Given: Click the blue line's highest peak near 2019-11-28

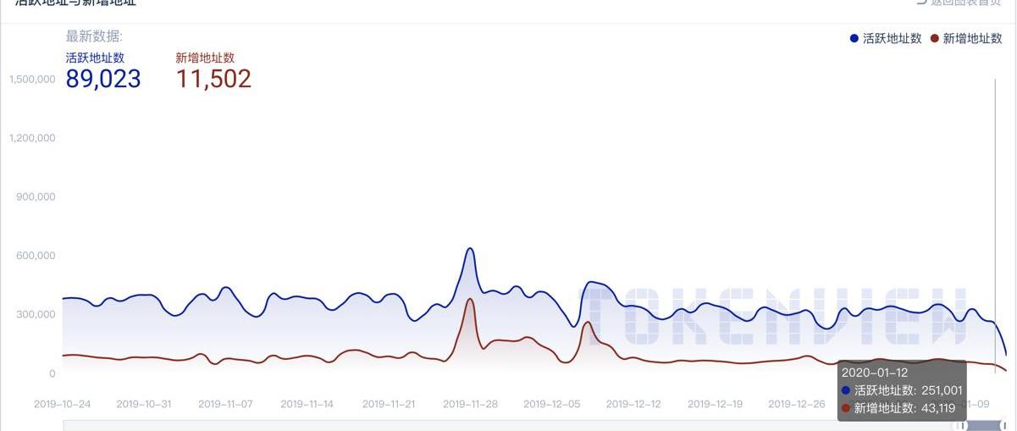Looking at the screenshot, I should pos(470,248).
